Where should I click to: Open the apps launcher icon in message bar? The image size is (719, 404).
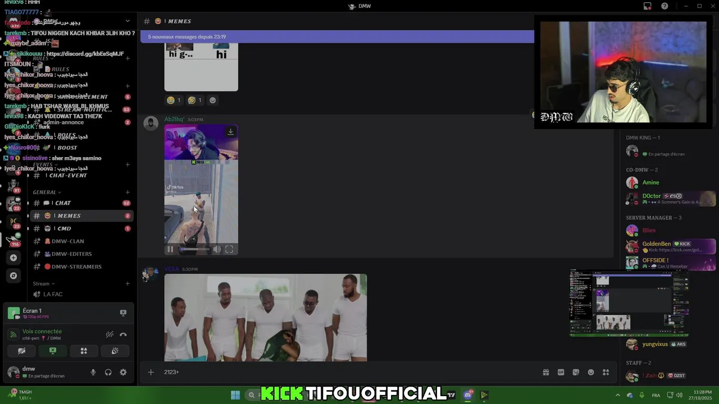pyautogui.click(x=606, y=372)
